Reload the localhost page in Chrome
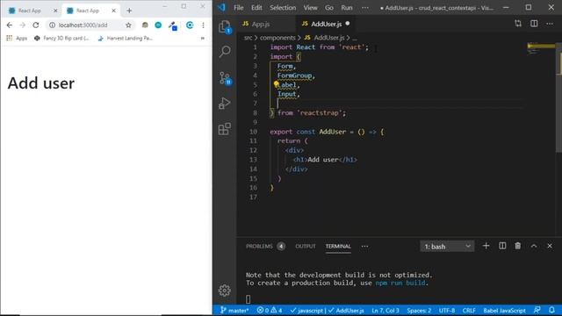The image size is (562, 316). click(x=36, y=25)
